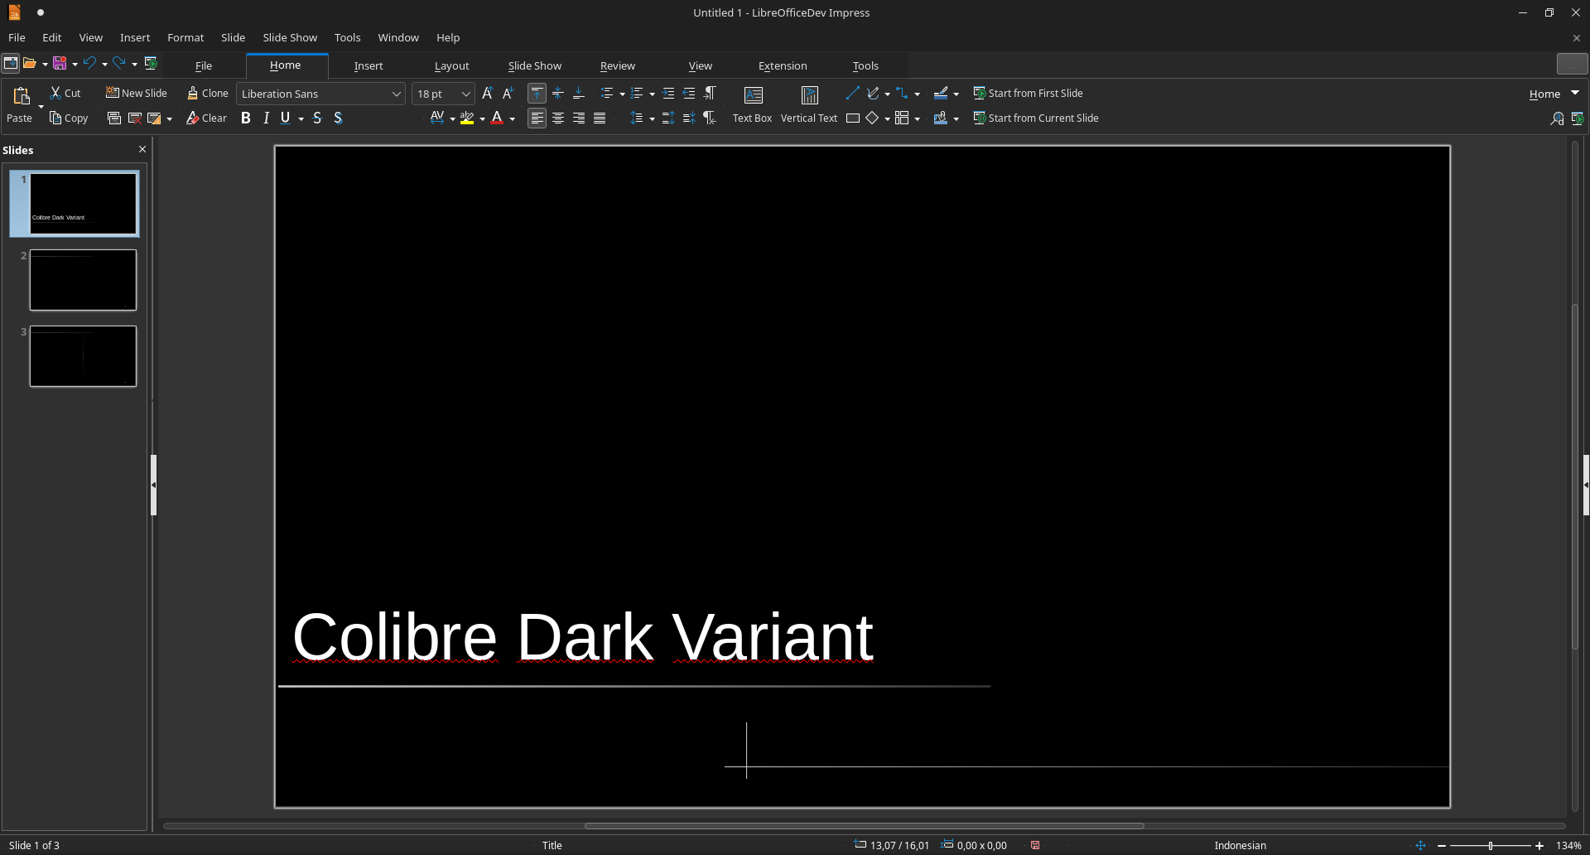Select the Curve drawing tool
The height and width of the screenshot is (855, 1590).
click(x=873, y=94)
